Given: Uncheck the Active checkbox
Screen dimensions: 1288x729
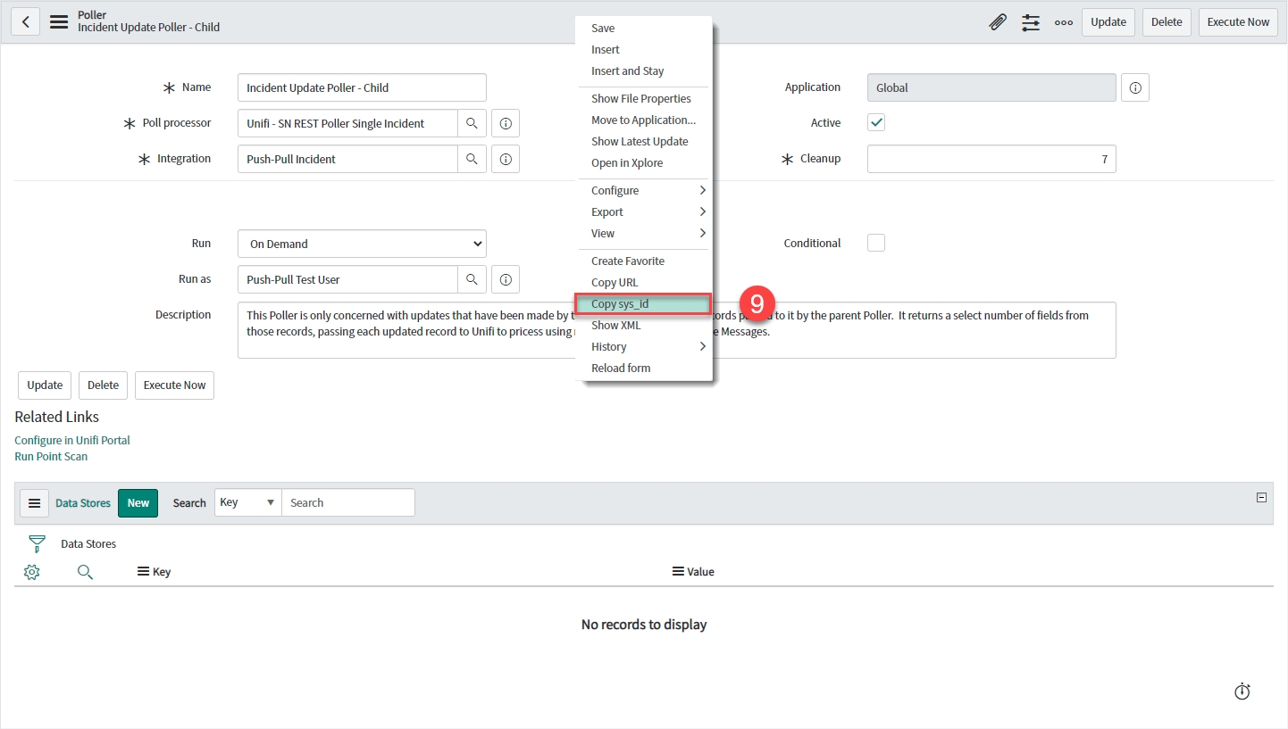Looking at the screenshot, I should click(x=876, y=123).
